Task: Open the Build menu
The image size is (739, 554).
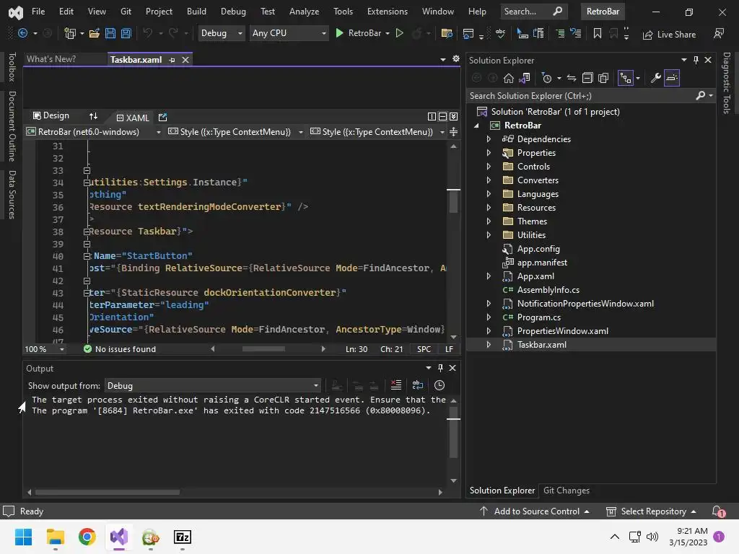Action: pos(196,12)
